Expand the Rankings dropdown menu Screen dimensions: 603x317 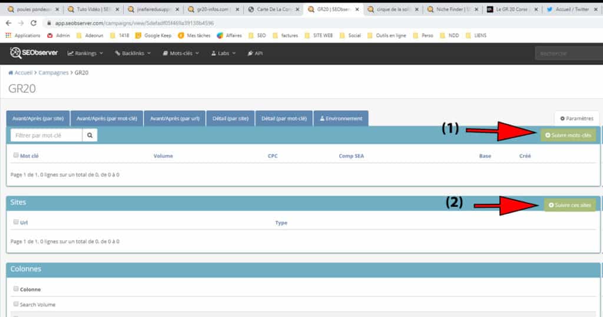[x=85, y=53]
